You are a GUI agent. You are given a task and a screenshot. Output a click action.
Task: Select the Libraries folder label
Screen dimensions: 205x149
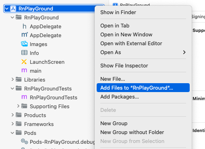pos(35,80)
